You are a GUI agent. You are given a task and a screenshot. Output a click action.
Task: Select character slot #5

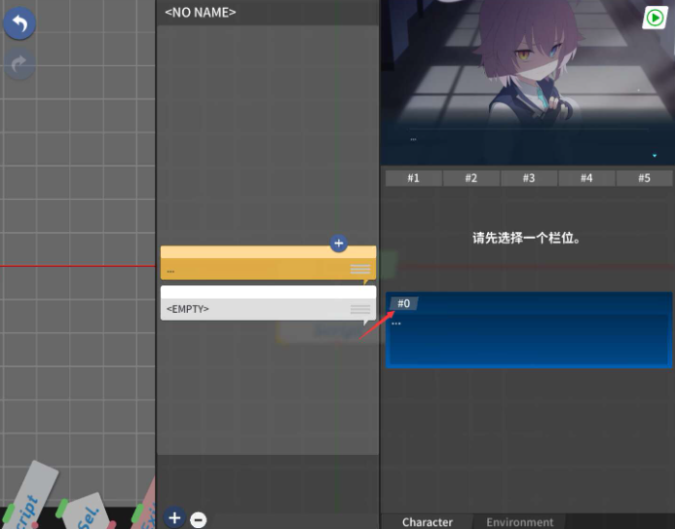644,178
